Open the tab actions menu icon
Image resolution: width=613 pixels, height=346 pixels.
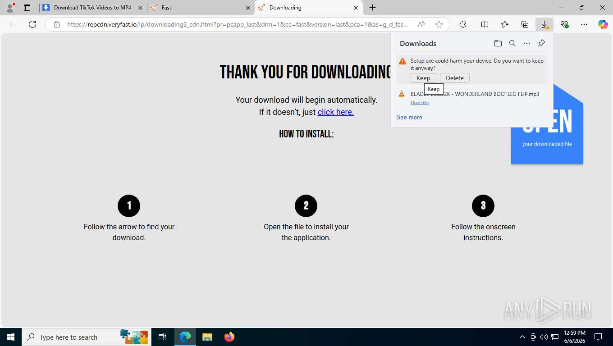point(27,8)
